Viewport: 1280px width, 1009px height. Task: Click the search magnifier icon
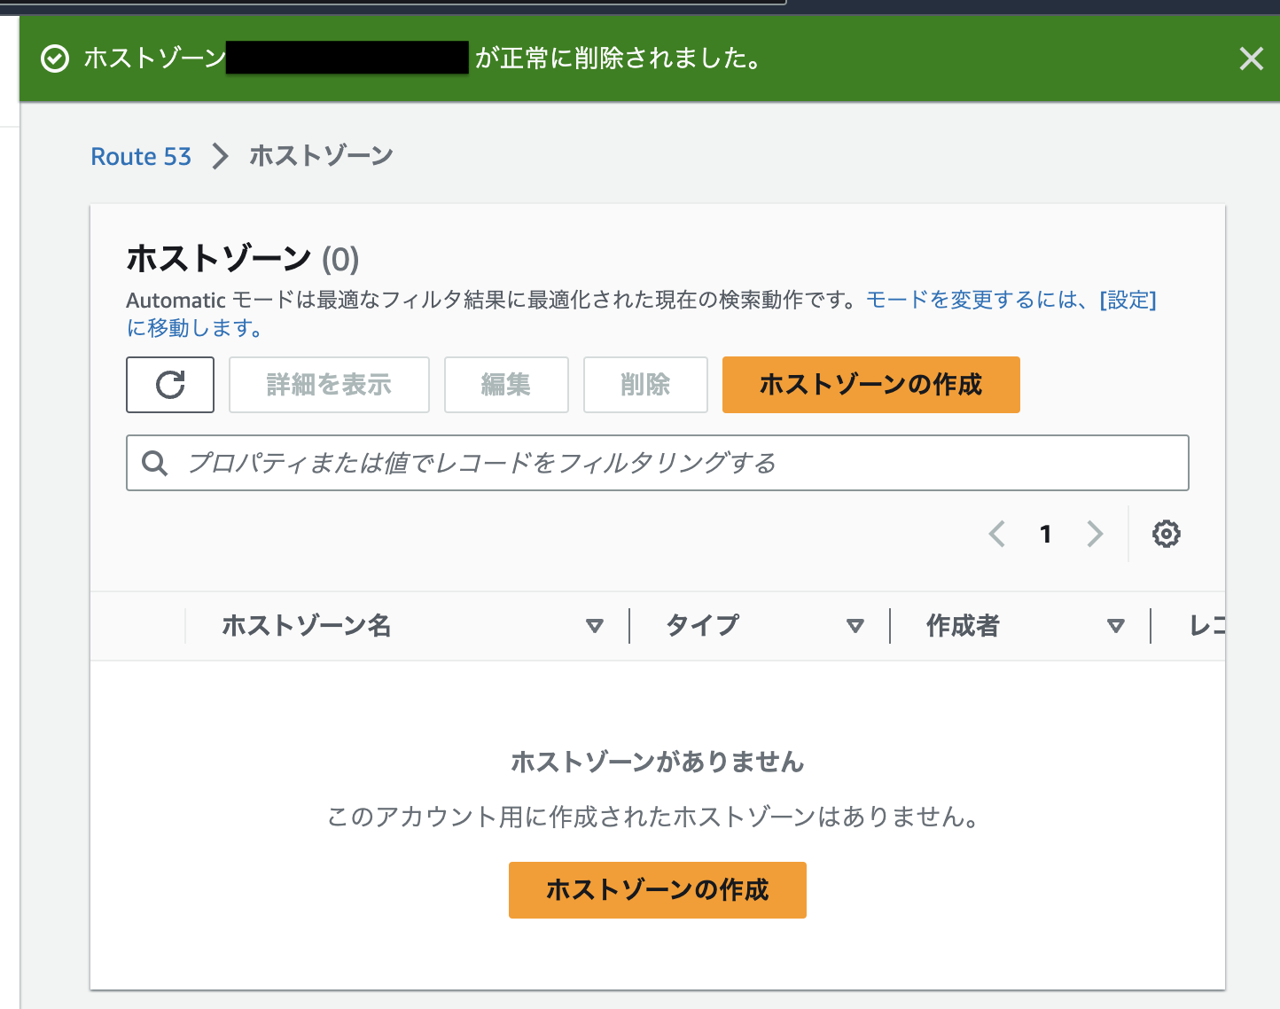coord(155,463)
